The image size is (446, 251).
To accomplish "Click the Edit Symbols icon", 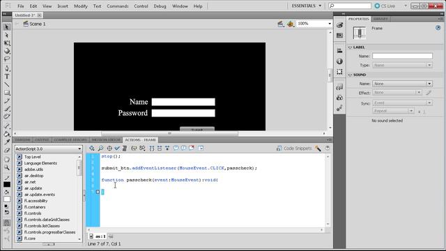I will tap(290, 24).
